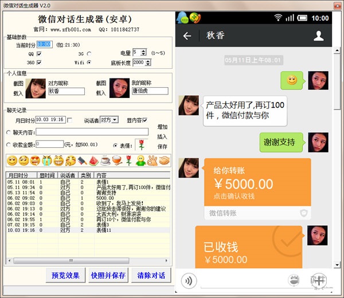Click the 收款金额 amount input field
Image resolution: width=344 pixels, height=298 pixels.
(x=50, y=144)
